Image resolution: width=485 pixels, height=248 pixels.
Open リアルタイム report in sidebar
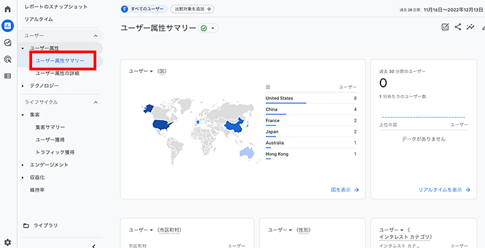tap(39, 19)
